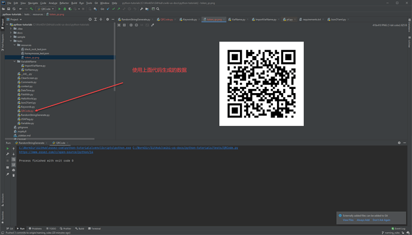Click locate-in-tree target icon in Project panel
The image size is (412, 235).
coord(90,20)
